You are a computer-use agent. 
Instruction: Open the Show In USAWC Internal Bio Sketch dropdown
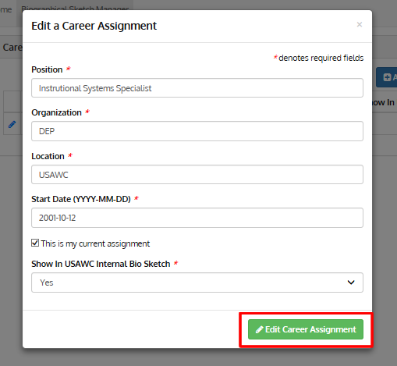click(197, 282)
